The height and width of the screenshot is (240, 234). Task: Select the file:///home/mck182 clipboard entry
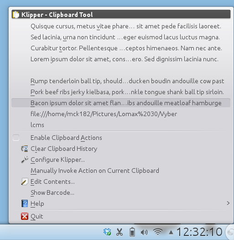pos(121,114)
